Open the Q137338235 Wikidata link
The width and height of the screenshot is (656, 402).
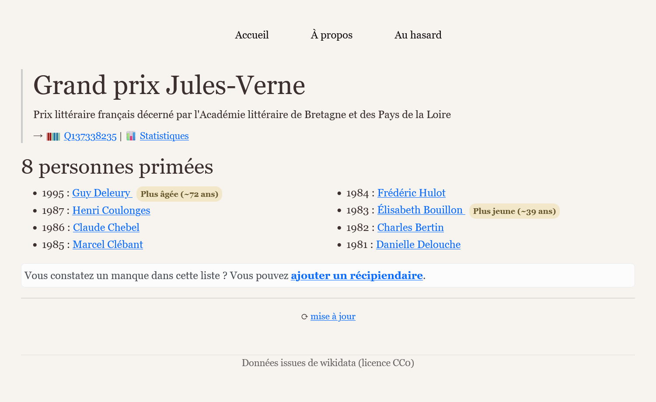point(90,136)
